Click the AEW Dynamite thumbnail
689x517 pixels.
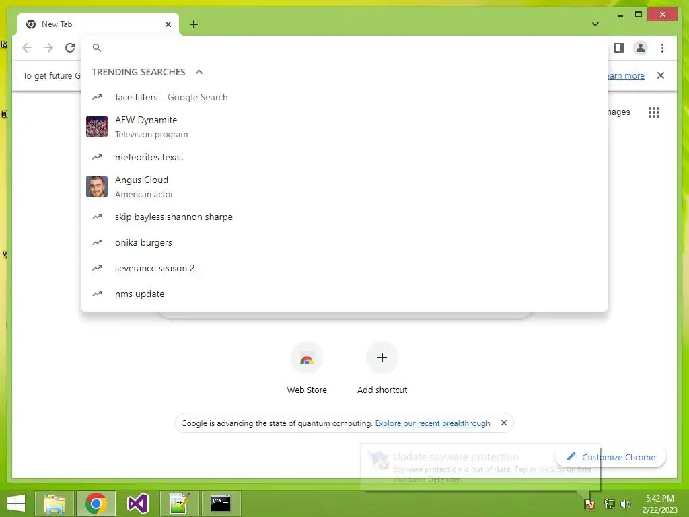point(97,127)
